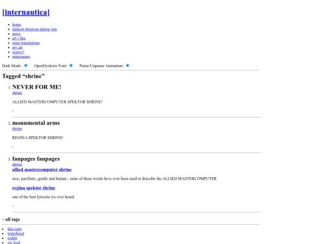Open the minigames page
The height and width of the screenshot is (244, 325).
click(x=21, y=57)
